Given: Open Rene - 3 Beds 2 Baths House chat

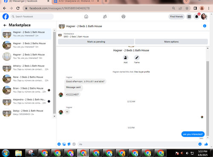Looking at the screenshot, I should [26, 79].
